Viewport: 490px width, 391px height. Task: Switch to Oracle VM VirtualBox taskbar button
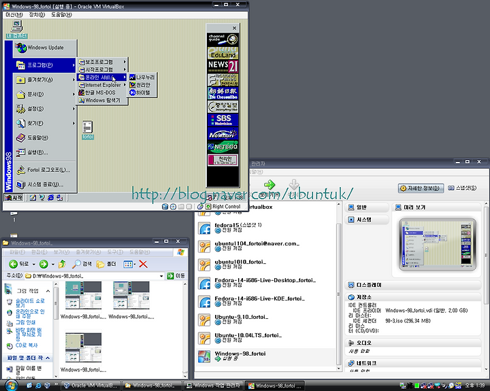coord(91,386)
